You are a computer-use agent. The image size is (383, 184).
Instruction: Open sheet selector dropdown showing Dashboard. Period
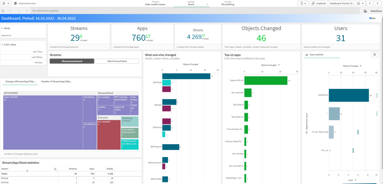point(347,3)
